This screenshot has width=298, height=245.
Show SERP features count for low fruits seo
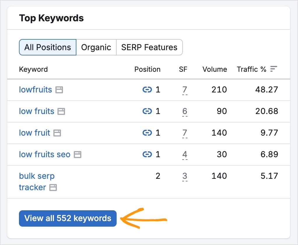(x=184, y=155)
